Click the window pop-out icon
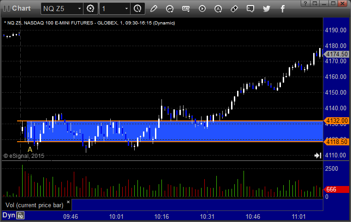Viewport: 351px width, 222px height. [315, 3]
